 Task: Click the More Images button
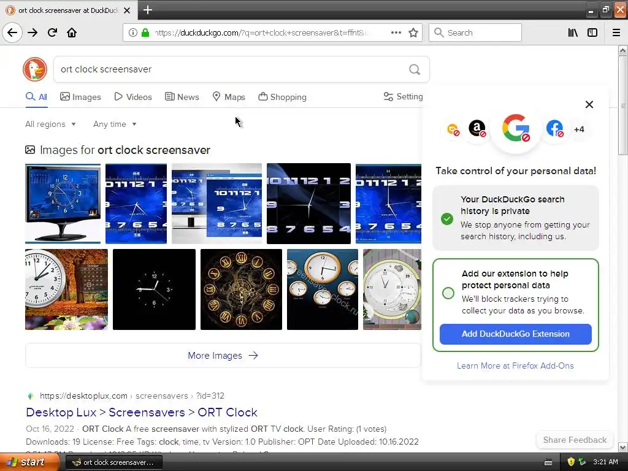click(x=223, y=356)
